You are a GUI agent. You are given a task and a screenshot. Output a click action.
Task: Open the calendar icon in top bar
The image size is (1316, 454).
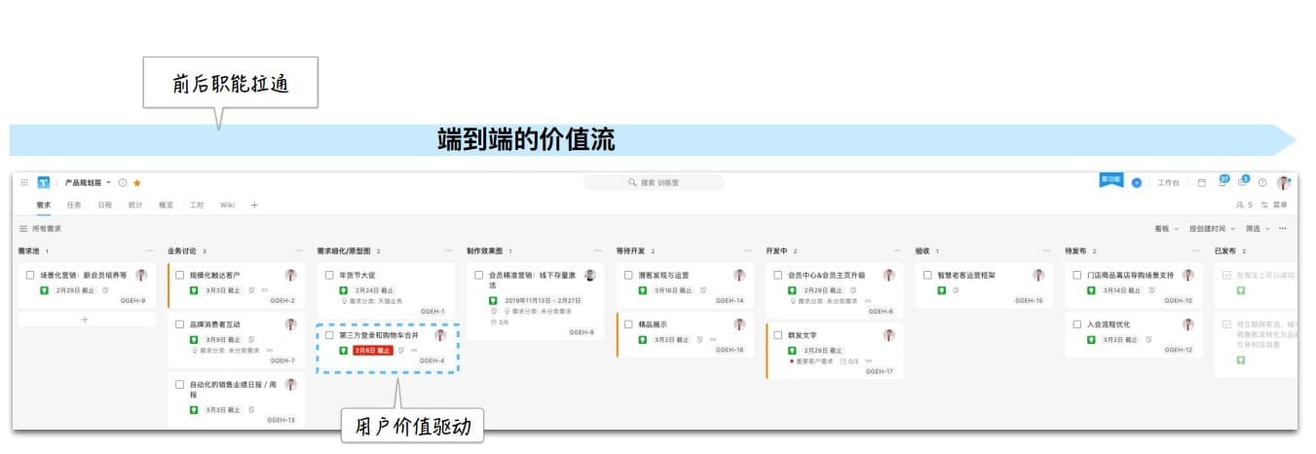tap(1201, 182)
